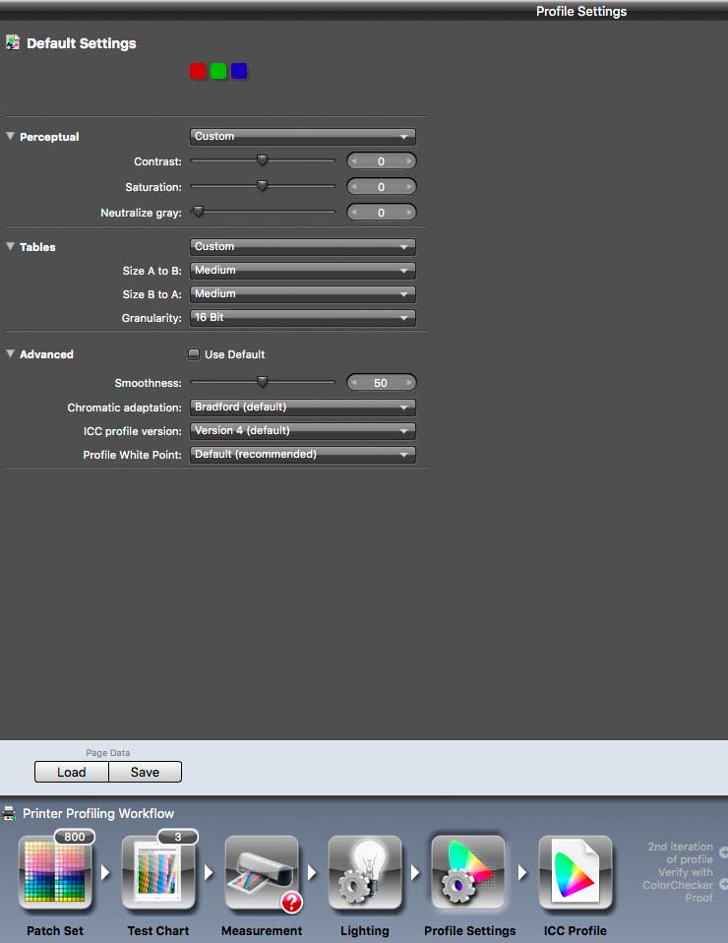This screenshot has height=943, width=728.
Task: Increase the Smoothness value with right arrow
Action: click(x=409, y=383)
